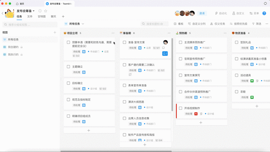Image resolution: width=270 pixels, height=152 pixels.
Task: Open project info icon next to title
Action: click(40, 11)
